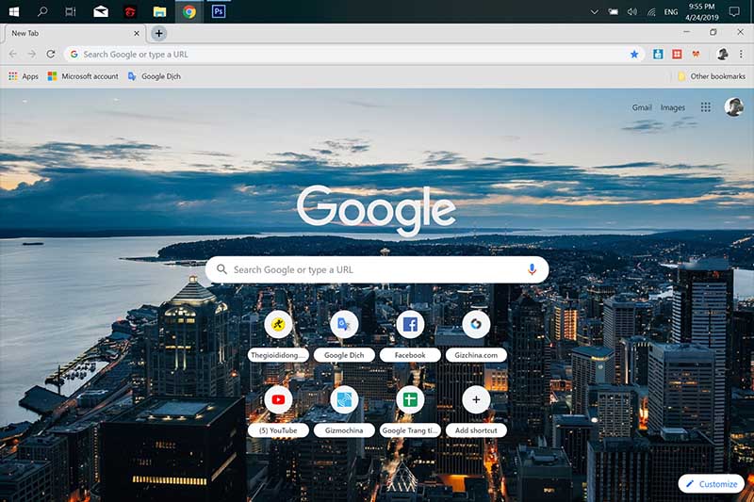Open the Google Trang tính shortcut
The height and width of the screenshot is (502, 754).
click(410, 412)
